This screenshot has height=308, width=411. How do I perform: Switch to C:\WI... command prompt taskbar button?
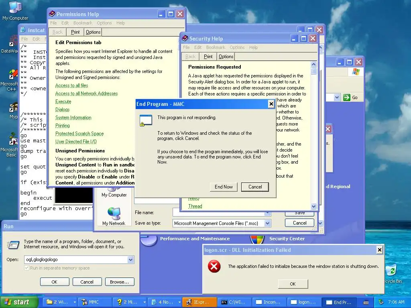click(x=235, y=302)
